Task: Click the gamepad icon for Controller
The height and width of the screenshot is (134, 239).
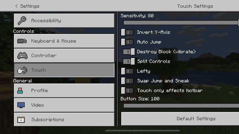Action: 22,56
